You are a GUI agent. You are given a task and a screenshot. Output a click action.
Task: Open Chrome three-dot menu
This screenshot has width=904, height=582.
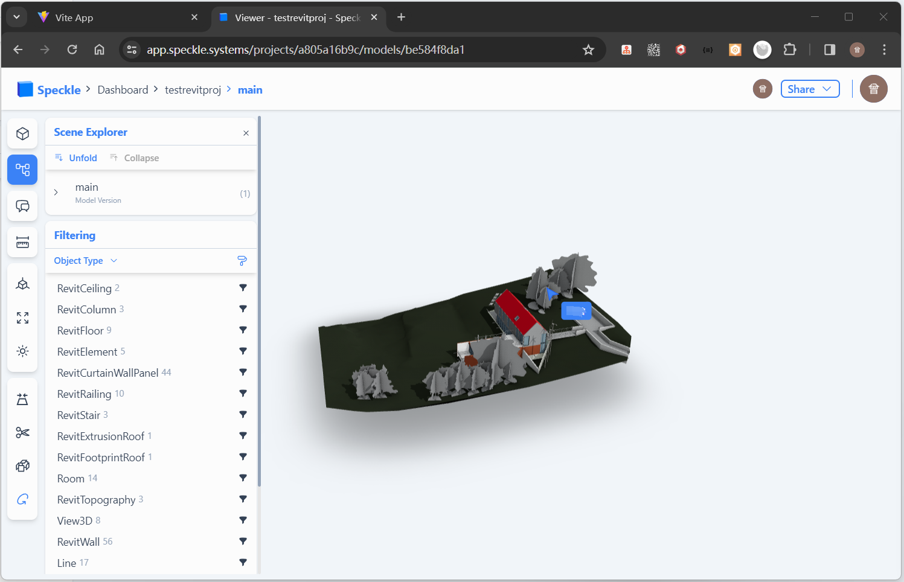884,50
